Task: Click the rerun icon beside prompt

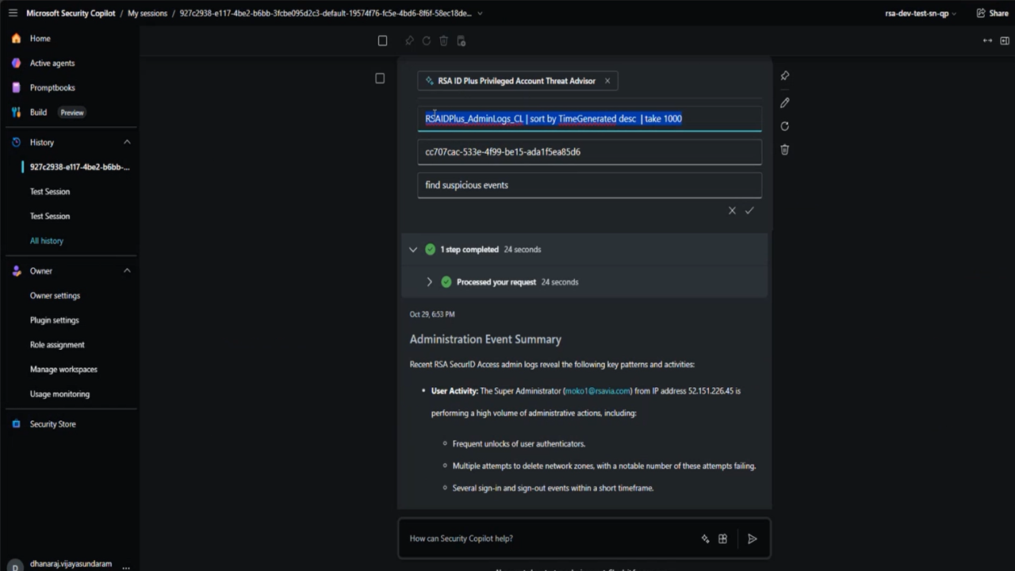Action: pos(784,126)
